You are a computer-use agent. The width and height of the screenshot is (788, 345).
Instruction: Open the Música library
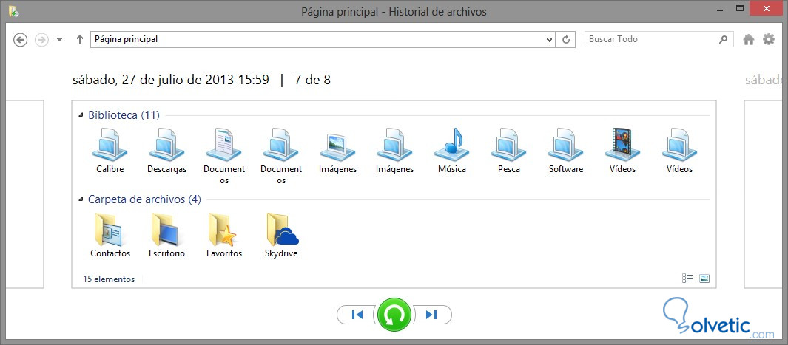[x=452, y=151]
